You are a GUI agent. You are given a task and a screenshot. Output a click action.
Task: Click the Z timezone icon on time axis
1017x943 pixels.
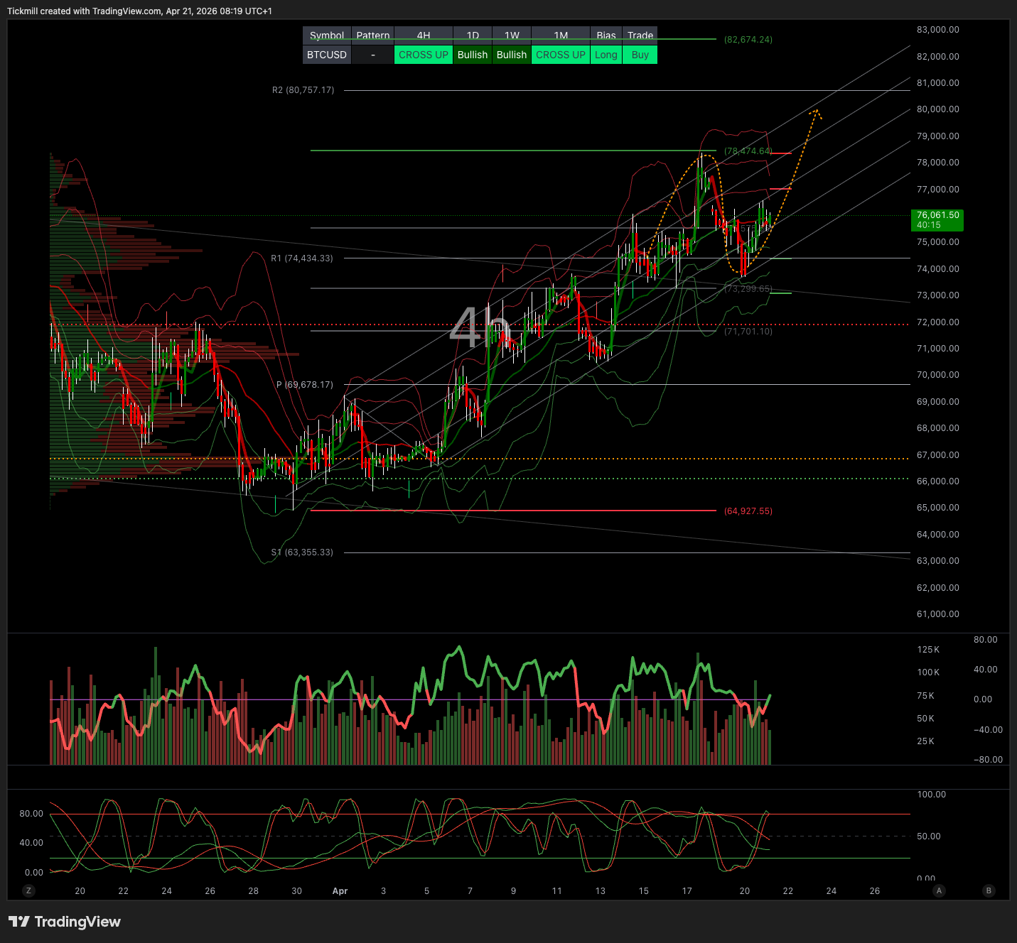point(29,890)
